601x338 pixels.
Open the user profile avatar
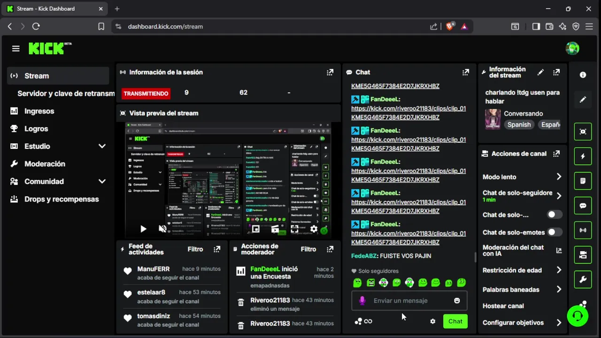[572, 48]
